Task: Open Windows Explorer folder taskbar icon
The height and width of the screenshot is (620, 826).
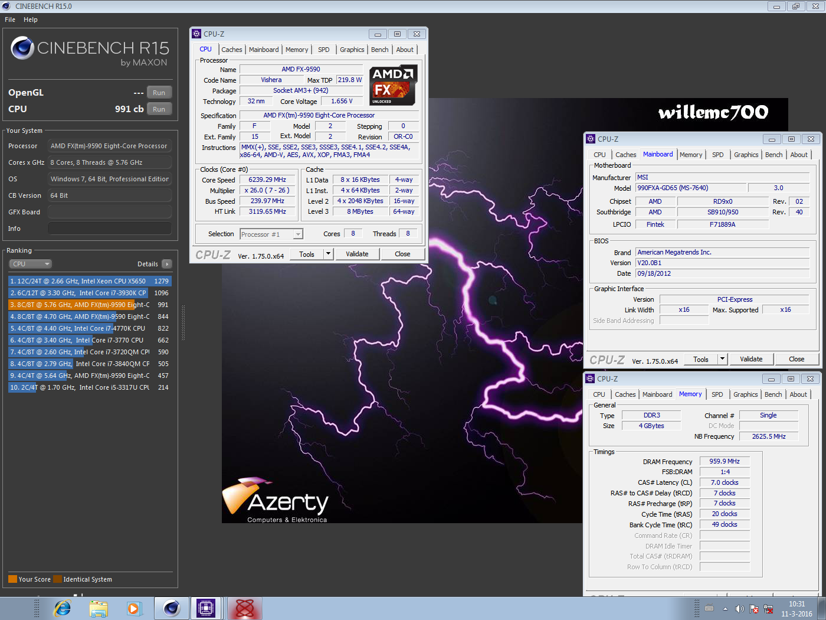Action: (99, 608)
